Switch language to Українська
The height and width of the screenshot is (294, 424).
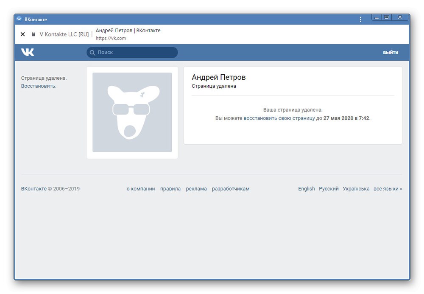(x=356, y=189)
